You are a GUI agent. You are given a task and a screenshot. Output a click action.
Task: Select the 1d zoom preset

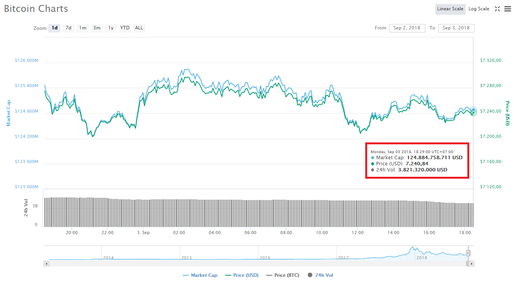coord(54,28)
